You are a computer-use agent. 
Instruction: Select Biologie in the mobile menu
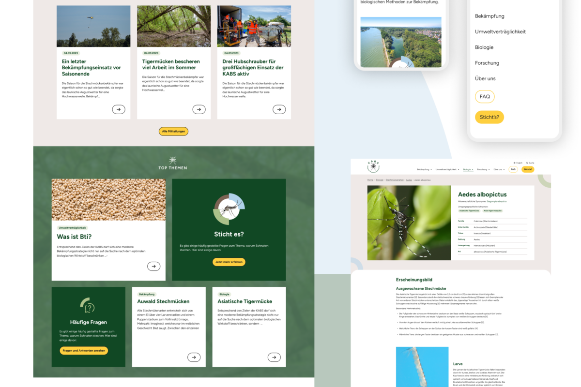click(484, 47)
